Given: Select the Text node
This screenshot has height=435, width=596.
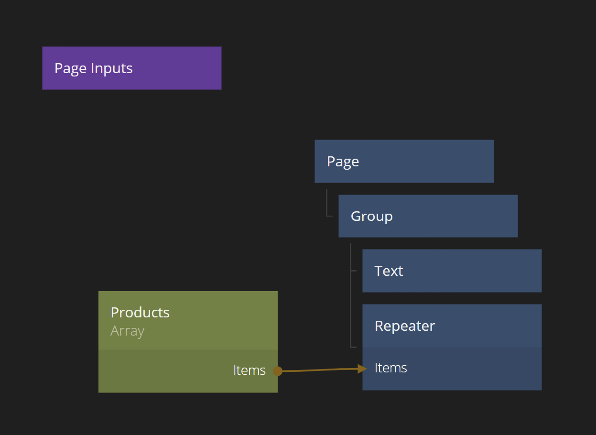Looking at the screenshot, I should 452,271.
